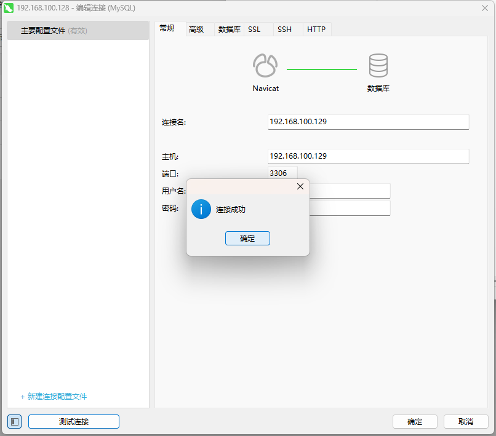Open the 数据库 tab
Image resolution: width=496 pixels, height=436 pixels.
pyautogui.click(x=230, y=30)
